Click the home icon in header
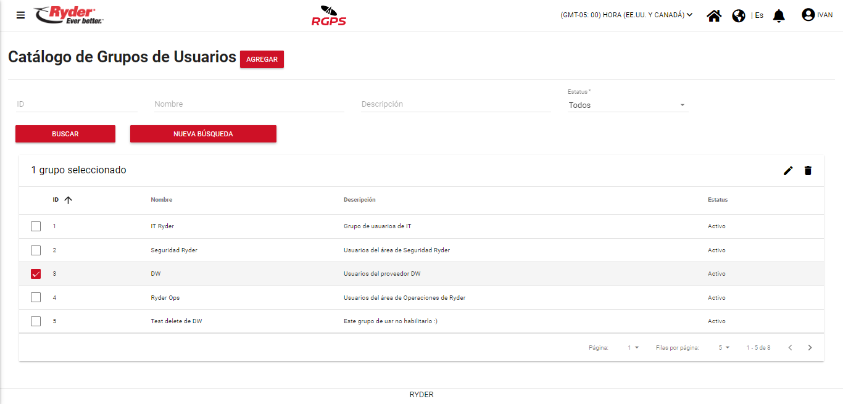The height and width of the screenshot is (404, 843). tap(714, 15)
